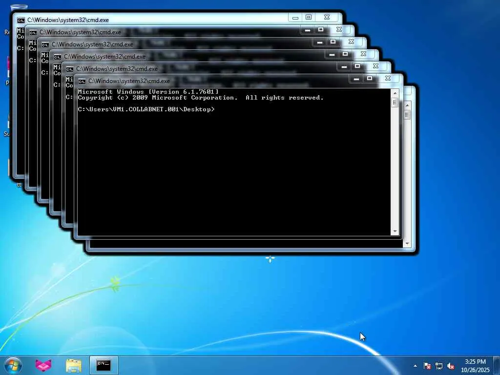Click scrollbar thumb of cmd window peeking beneath front

point(407,115)
